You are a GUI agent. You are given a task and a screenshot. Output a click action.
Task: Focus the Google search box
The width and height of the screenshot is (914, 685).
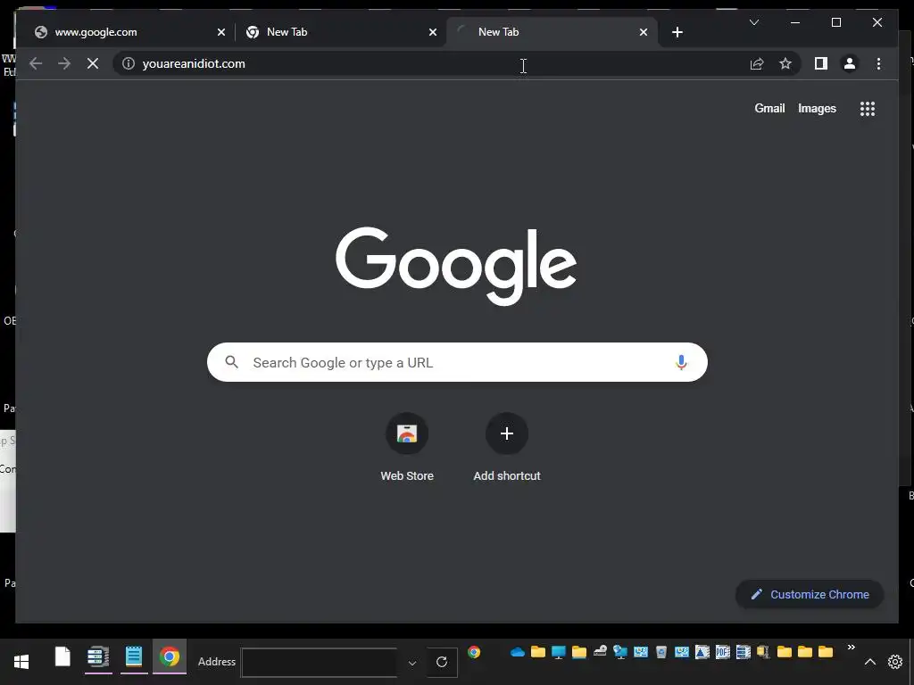click(x=457, y=362)
